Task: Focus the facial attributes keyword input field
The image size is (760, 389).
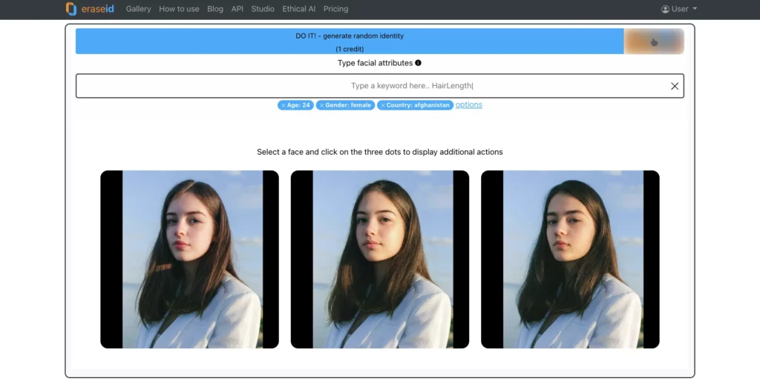Action: 379,86
